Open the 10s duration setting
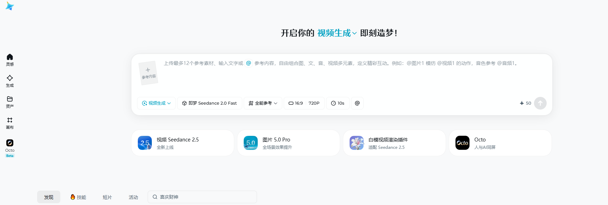The width and height of the screenshot is (608, 205). (x=338, y=103)
